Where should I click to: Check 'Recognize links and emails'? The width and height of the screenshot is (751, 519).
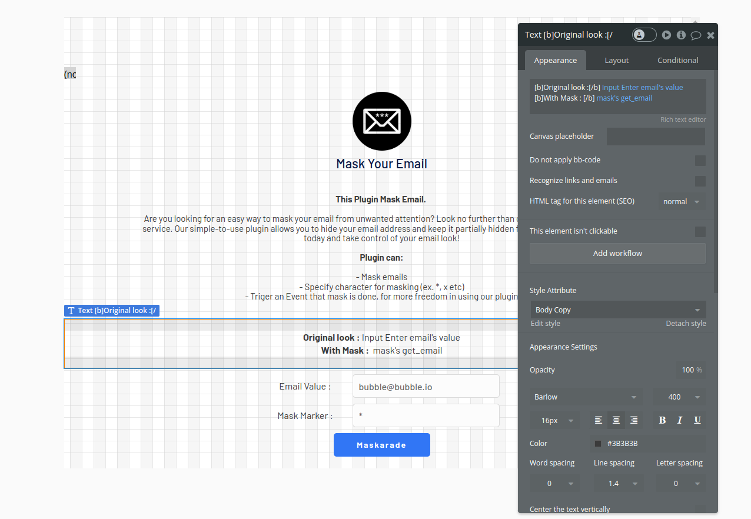[700, 181]
